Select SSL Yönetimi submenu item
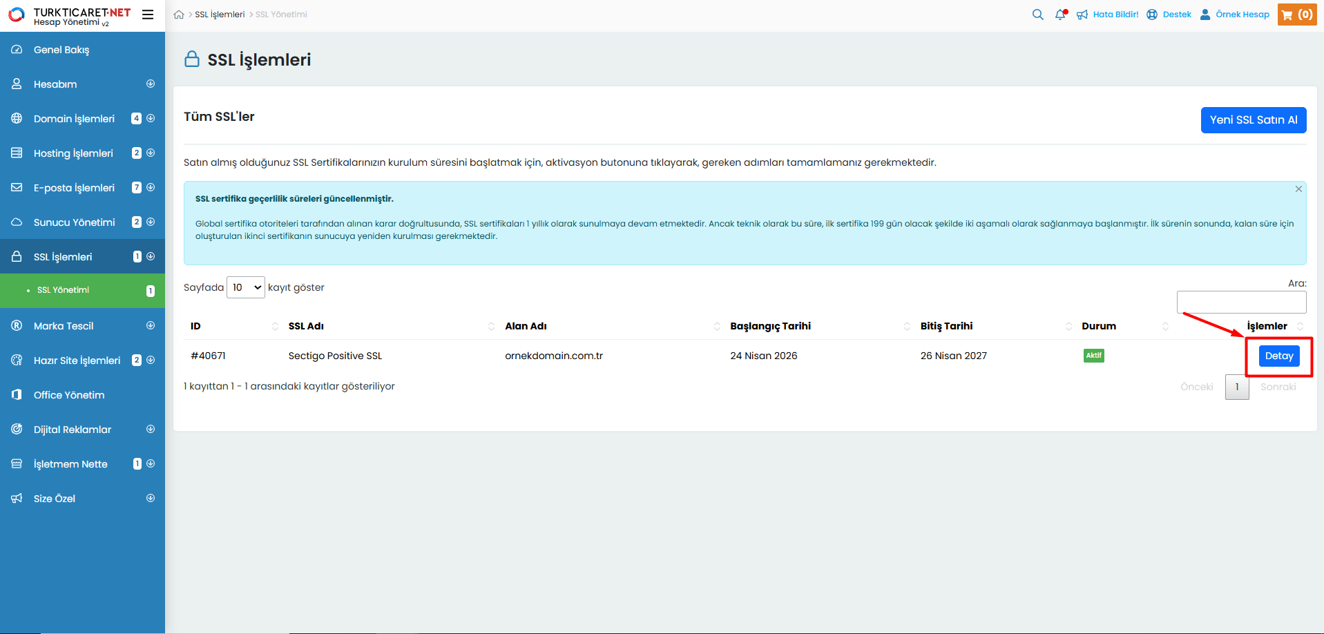1324x634 pixels. click(82, 291)
